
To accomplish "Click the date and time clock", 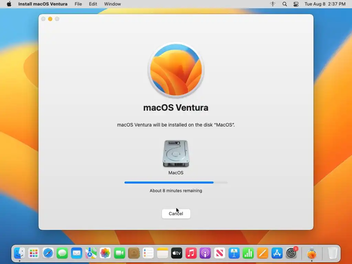I will [x=325, y=4].
